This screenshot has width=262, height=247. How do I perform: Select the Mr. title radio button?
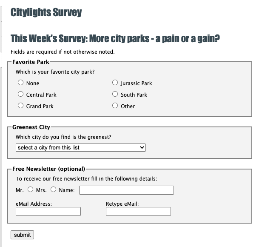[x=31, y=190]
